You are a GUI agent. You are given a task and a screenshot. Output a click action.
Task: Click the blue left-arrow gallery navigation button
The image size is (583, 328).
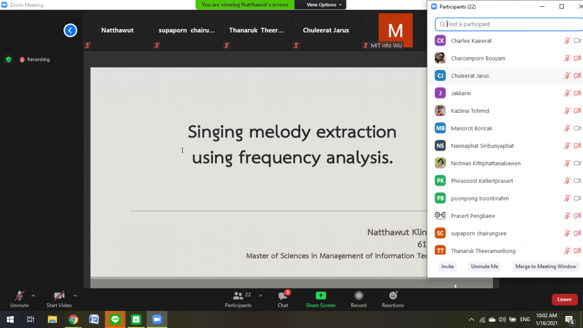point(70,30)
